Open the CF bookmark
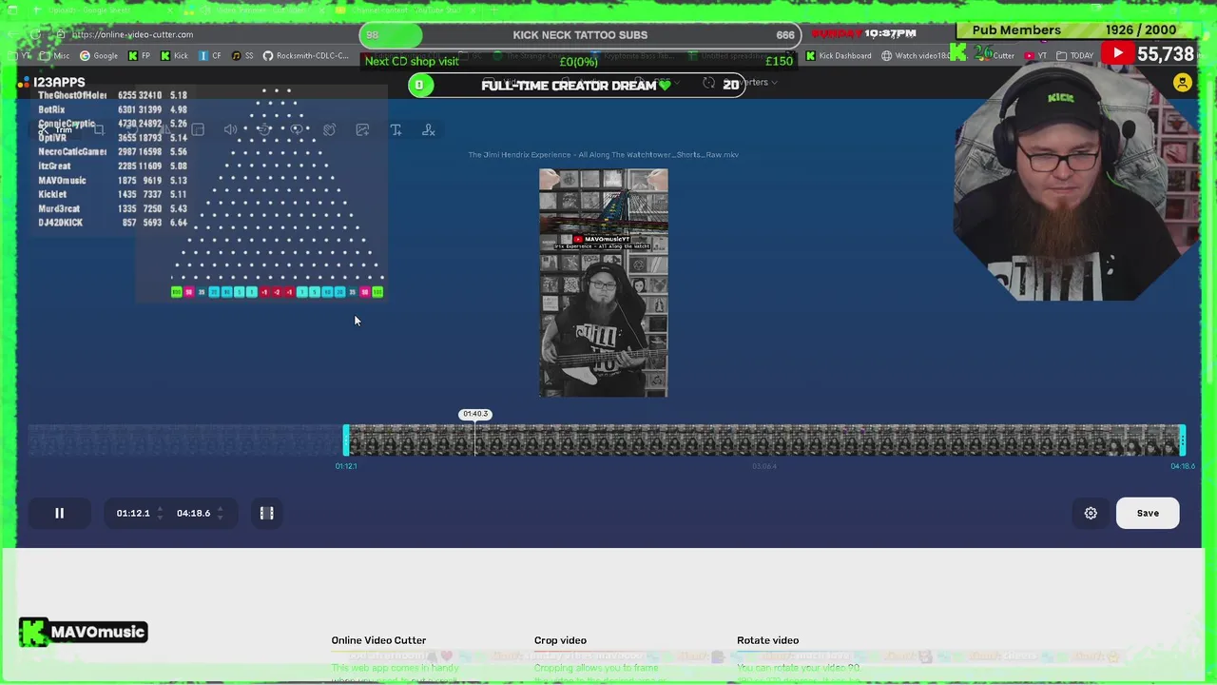 click(210, 55)
